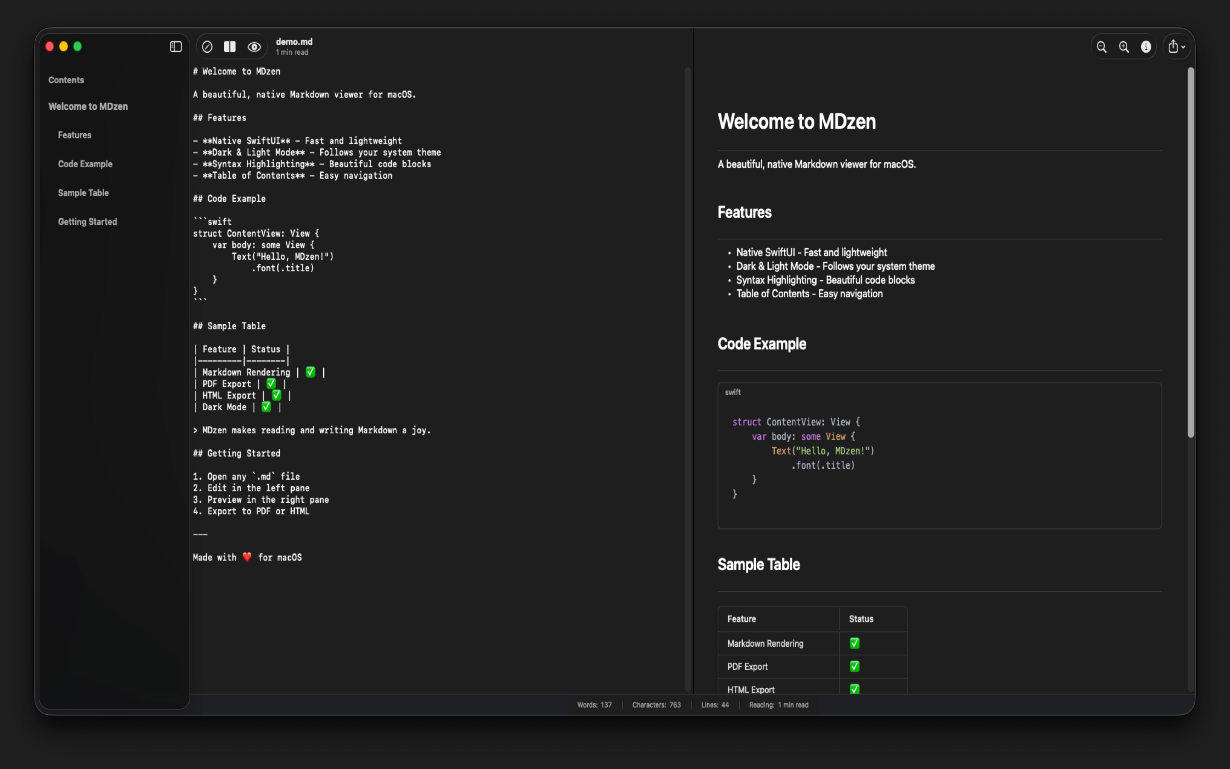Select the Features entry in Contents sidebar
Viewport: 1230px width, 769px height.
[x=74, y=135]
